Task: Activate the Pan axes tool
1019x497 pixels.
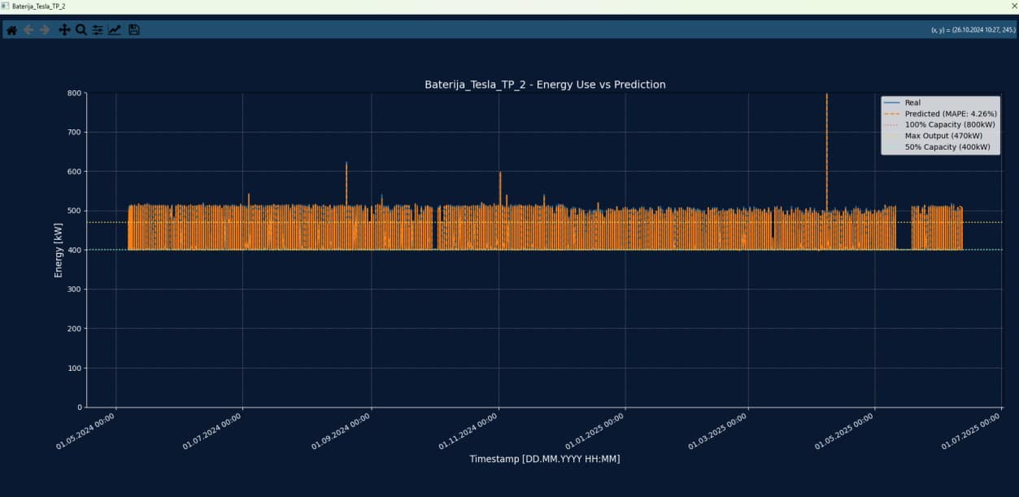Action: click(64, 30)
